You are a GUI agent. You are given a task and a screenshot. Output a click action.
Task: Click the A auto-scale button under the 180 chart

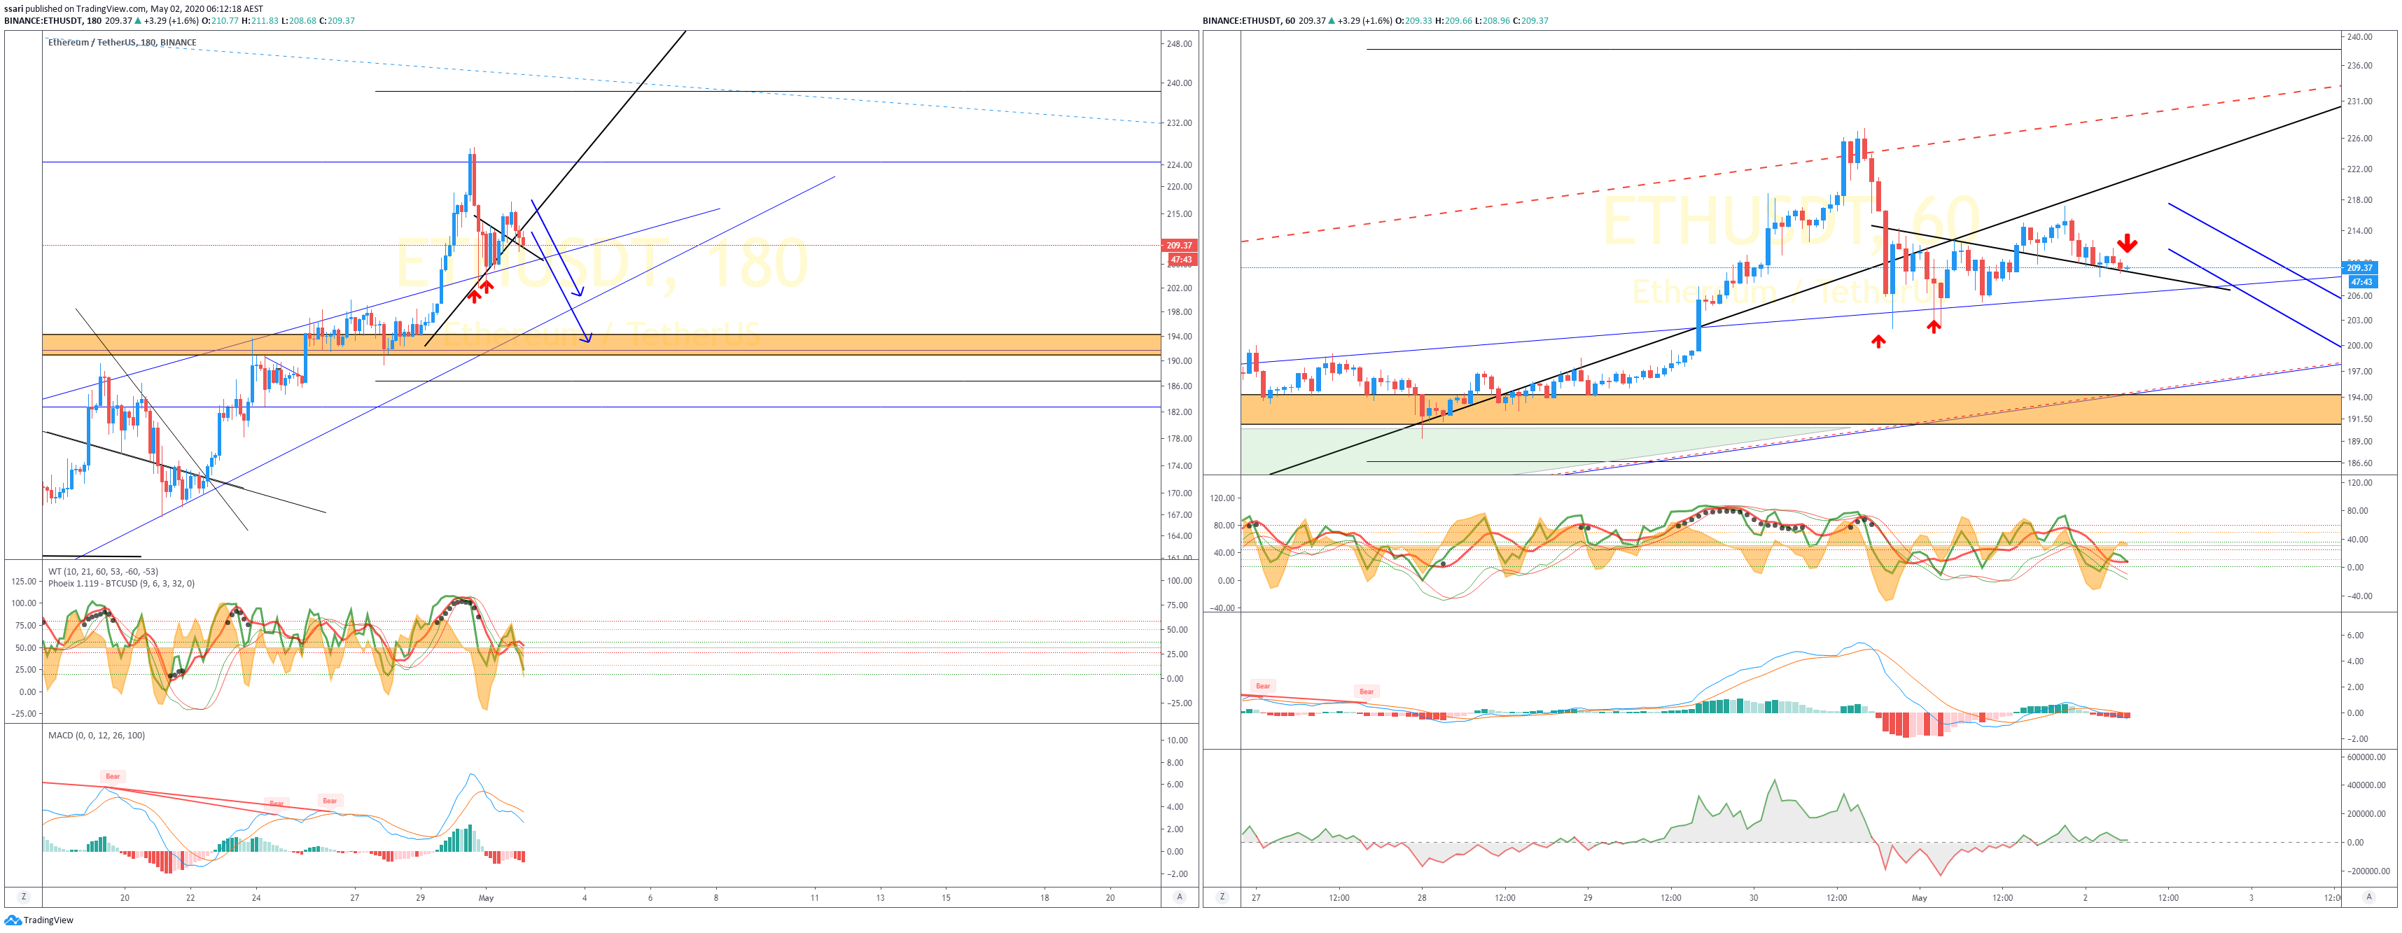(1180, 897)
